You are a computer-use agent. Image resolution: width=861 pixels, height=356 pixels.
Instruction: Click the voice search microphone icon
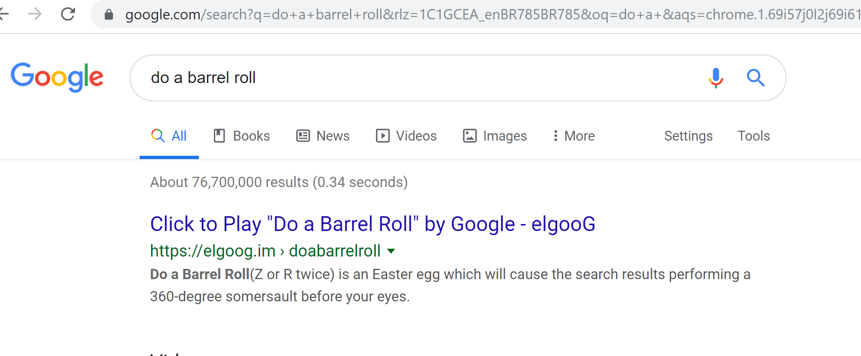tap(716, 78)
